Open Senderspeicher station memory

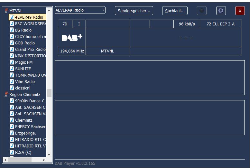(134, 11)
